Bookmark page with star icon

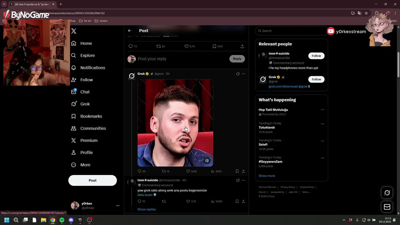pyautogui.click(x=366, y=13)
